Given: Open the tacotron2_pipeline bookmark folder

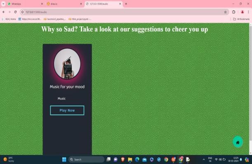Looking at the screenshot, I should [55, 19].
